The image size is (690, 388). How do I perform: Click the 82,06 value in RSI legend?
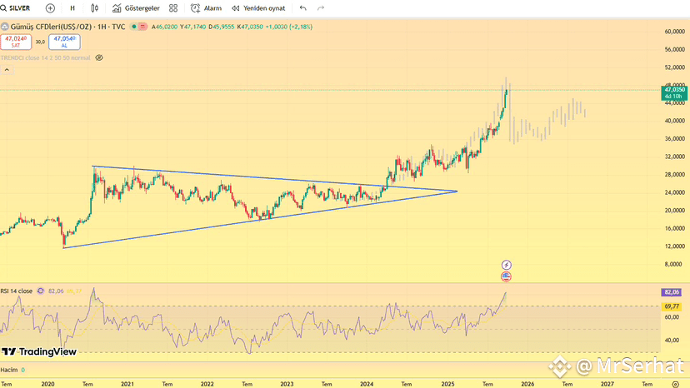coord(56,291)
